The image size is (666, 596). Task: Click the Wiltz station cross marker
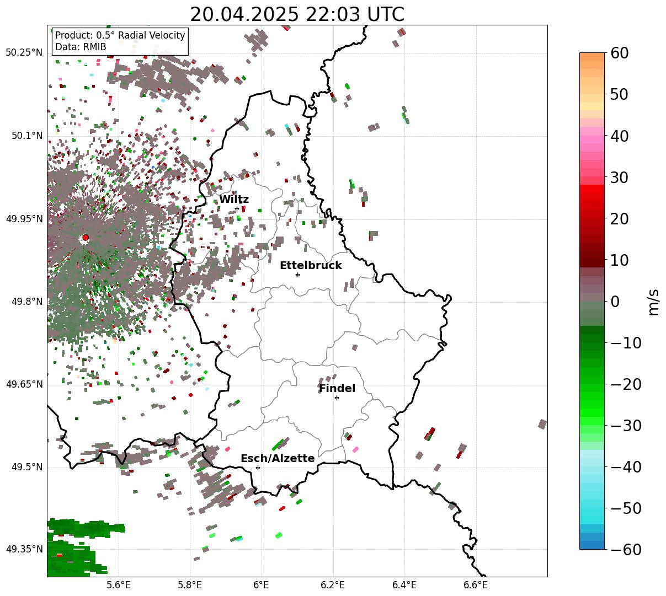pyautogui.click(x=237, y=208)
